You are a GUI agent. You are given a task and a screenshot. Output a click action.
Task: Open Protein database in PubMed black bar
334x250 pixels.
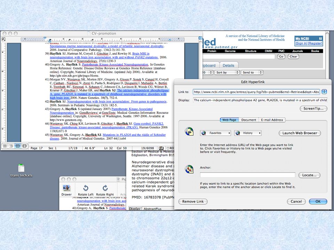(212, 51)
